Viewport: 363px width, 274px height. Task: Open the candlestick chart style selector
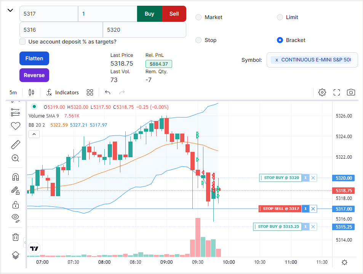pyautogui.click(x=31, y=92)
